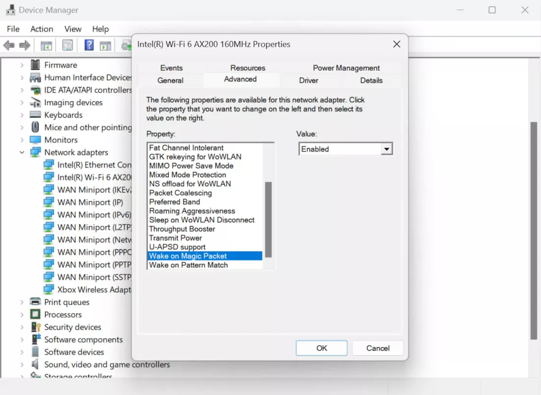541x395 pixels.
Task: Open the Value dropdown showing Enabled
Action: [x=387, y=149]
